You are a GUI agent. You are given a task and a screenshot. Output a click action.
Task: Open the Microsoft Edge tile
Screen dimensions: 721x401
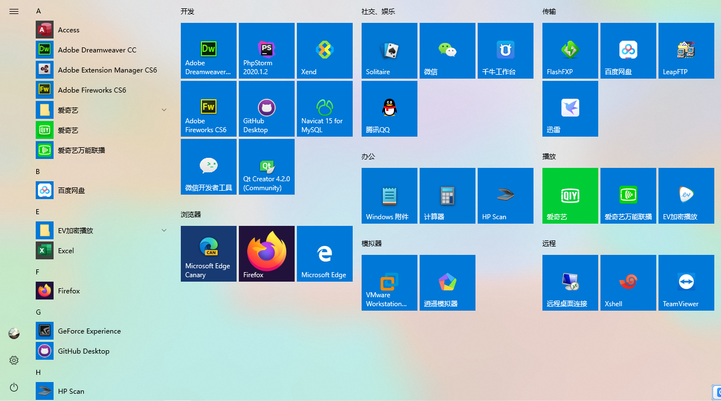[x=325, y=254]
